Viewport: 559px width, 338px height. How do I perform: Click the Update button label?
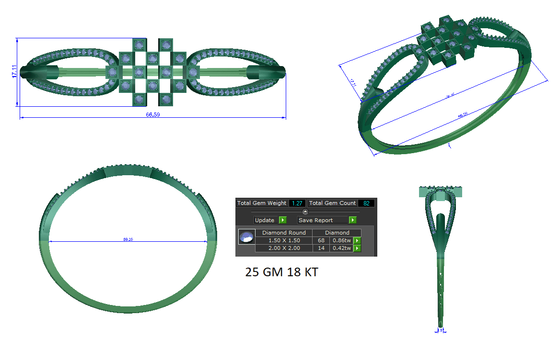coord(265,220)
